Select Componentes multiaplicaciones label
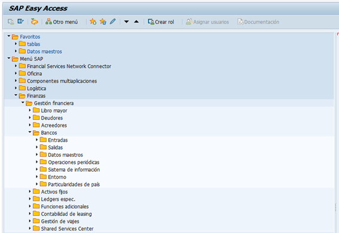 pos(62,81)
